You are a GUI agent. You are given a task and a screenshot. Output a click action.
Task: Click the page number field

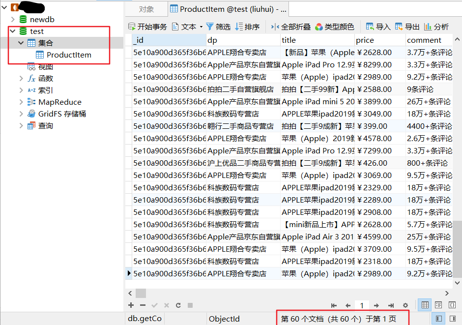tap(362, 305)
